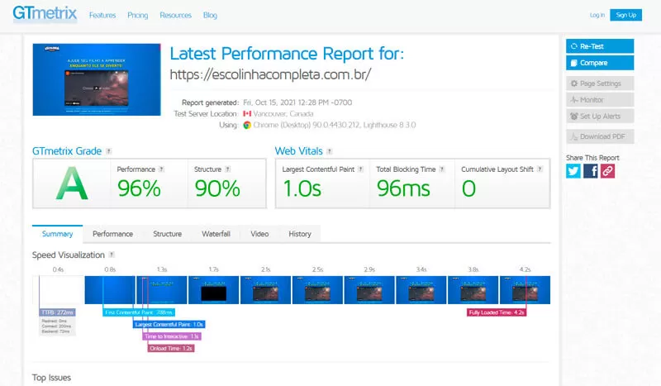Click help icon next to Structure score
Screen dimensions: 661x386
[227, 169]
